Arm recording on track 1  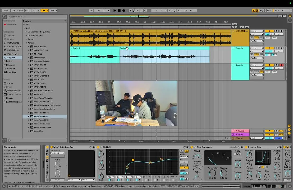(281, 31)
